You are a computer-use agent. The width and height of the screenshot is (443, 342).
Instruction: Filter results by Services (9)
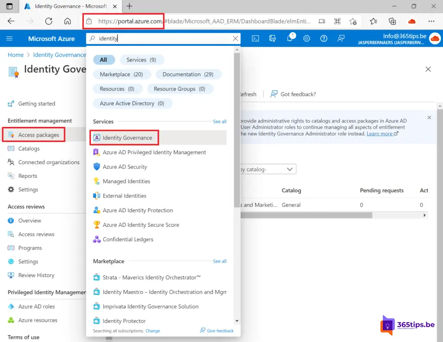(x=141, y=60)
